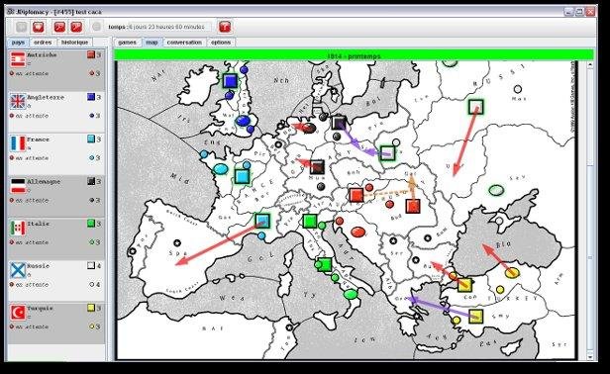Click the Turquie crescent flag icon

18,313
